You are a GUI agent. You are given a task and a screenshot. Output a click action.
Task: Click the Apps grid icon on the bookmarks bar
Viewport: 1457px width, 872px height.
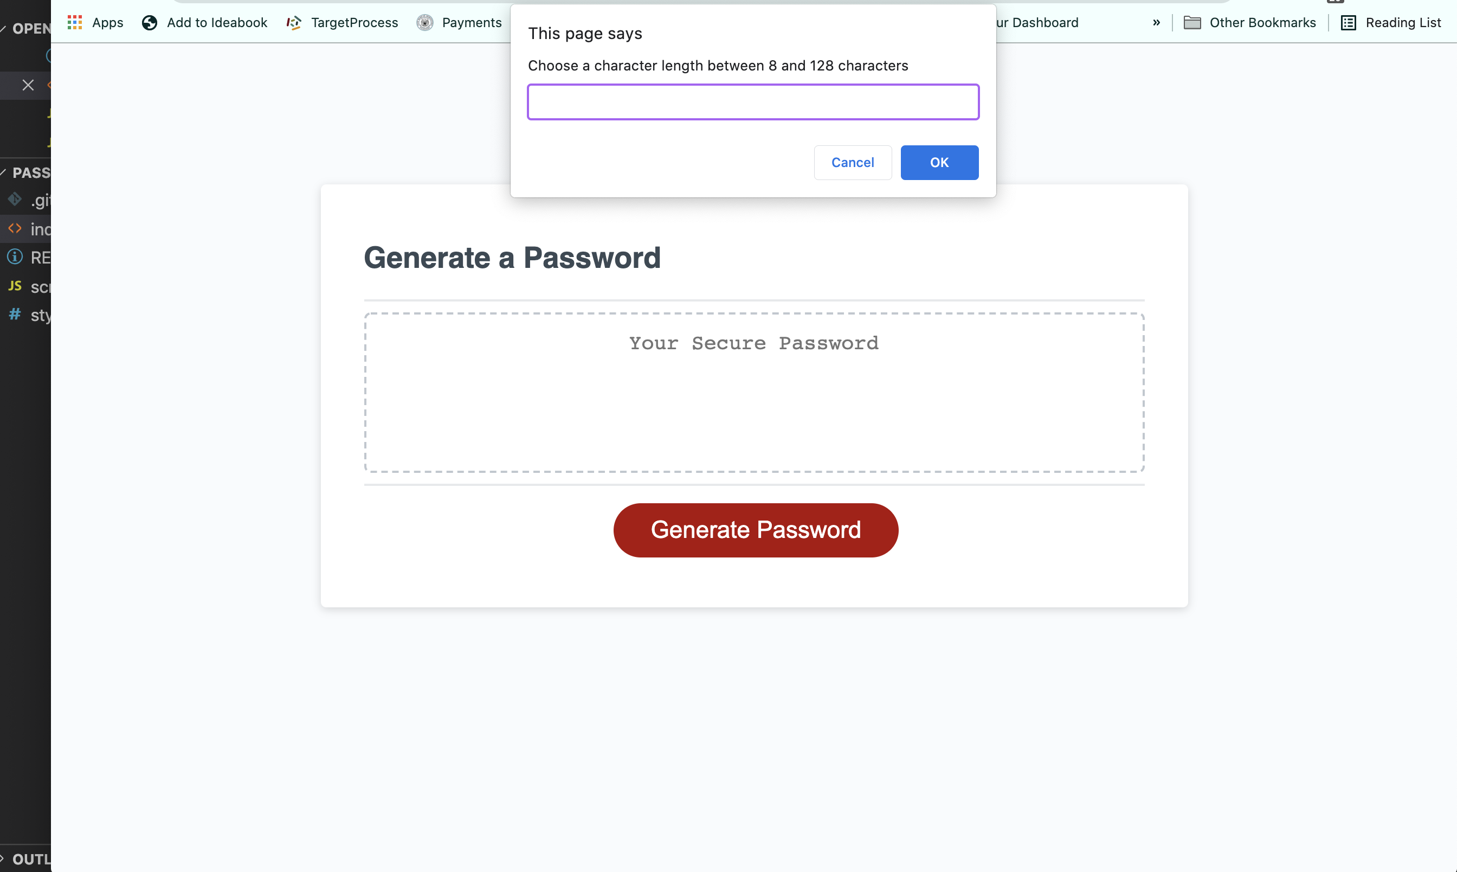pos(75,22)
